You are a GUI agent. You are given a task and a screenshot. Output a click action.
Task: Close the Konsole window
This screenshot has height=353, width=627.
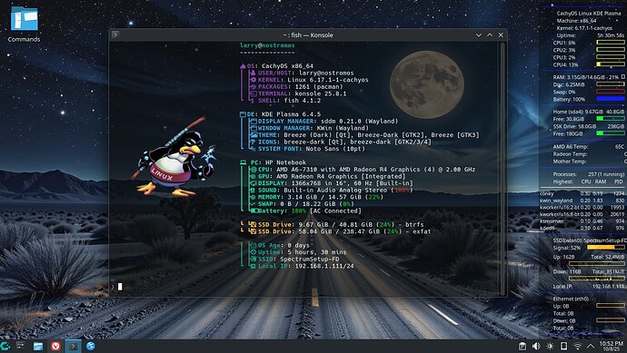tap(501, 35)
